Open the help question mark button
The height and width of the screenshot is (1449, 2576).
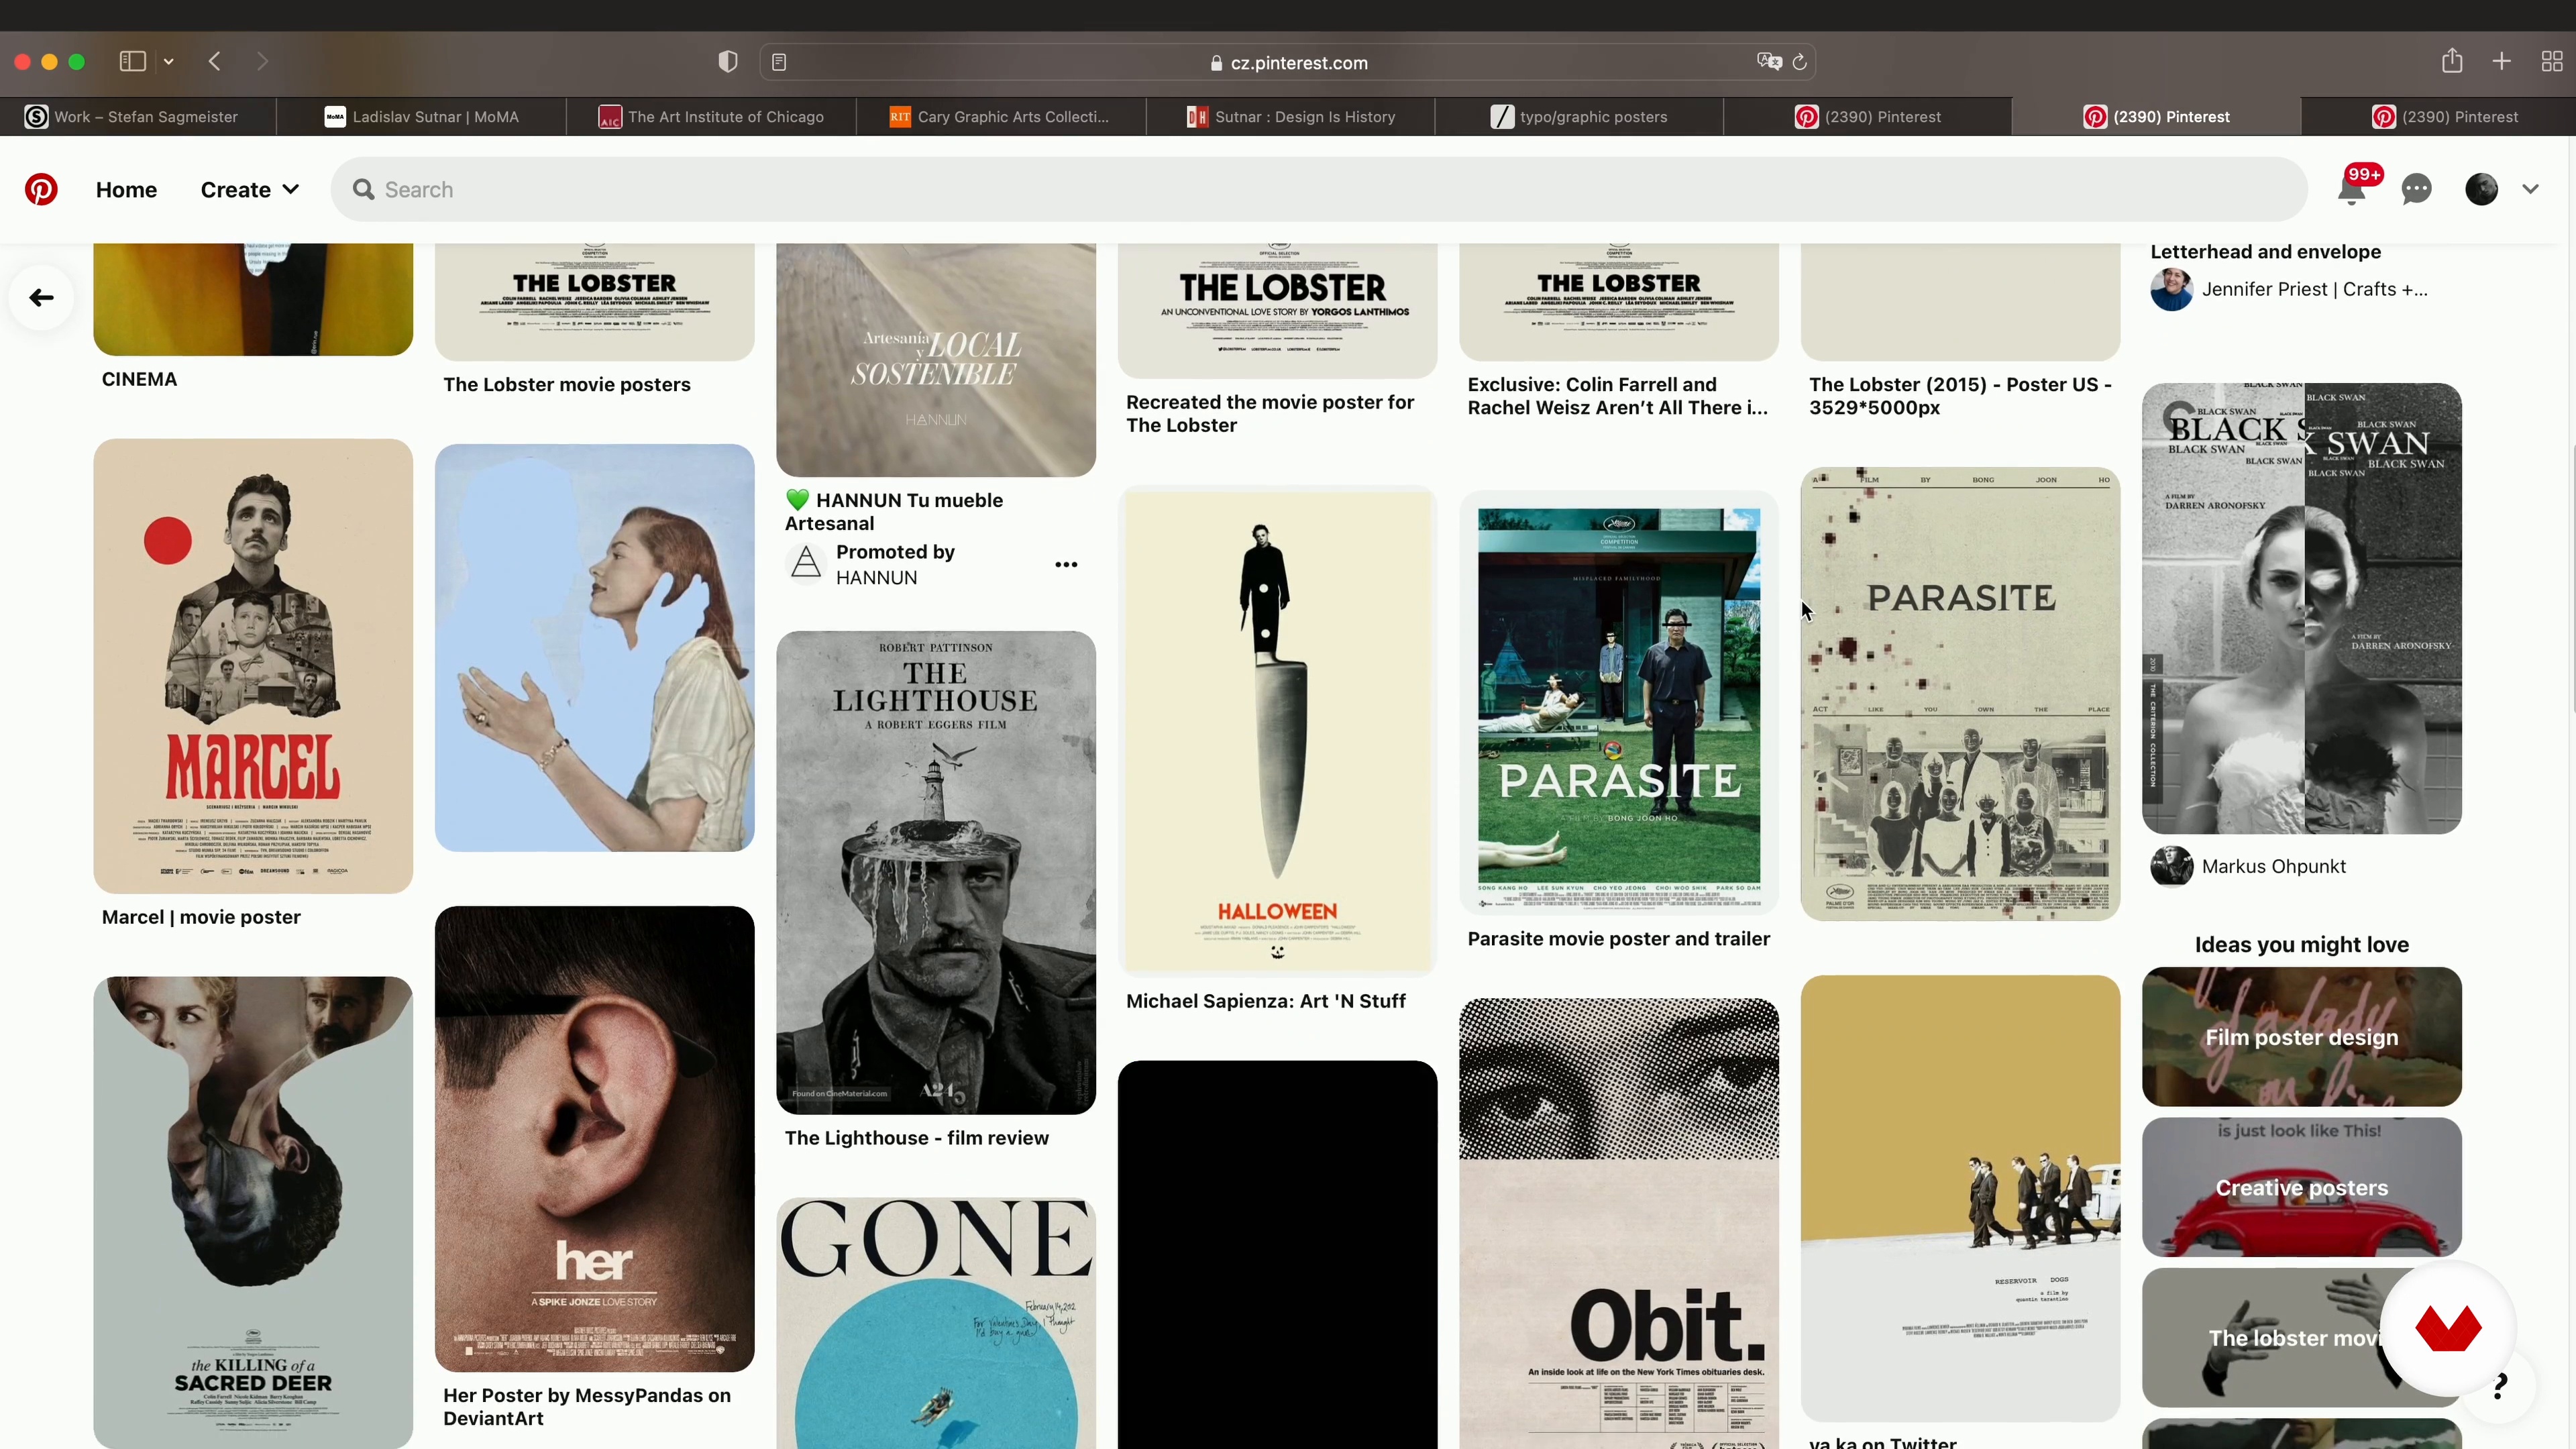pyautogui.click(x=2500, y=1386)
